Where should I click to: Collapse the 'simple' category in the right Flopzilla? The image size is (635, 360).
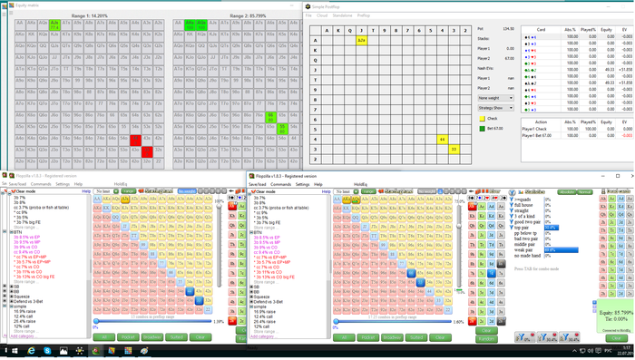[x=251, y=306]
